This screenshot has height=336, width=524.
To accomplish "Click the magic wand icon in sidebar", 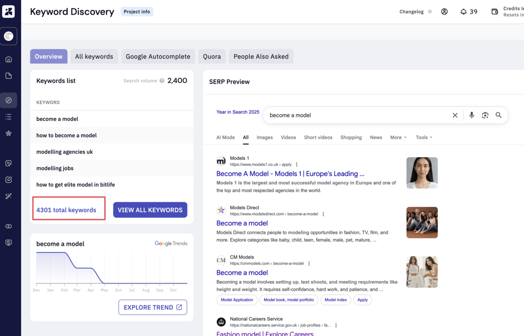I will pos(9,196).
